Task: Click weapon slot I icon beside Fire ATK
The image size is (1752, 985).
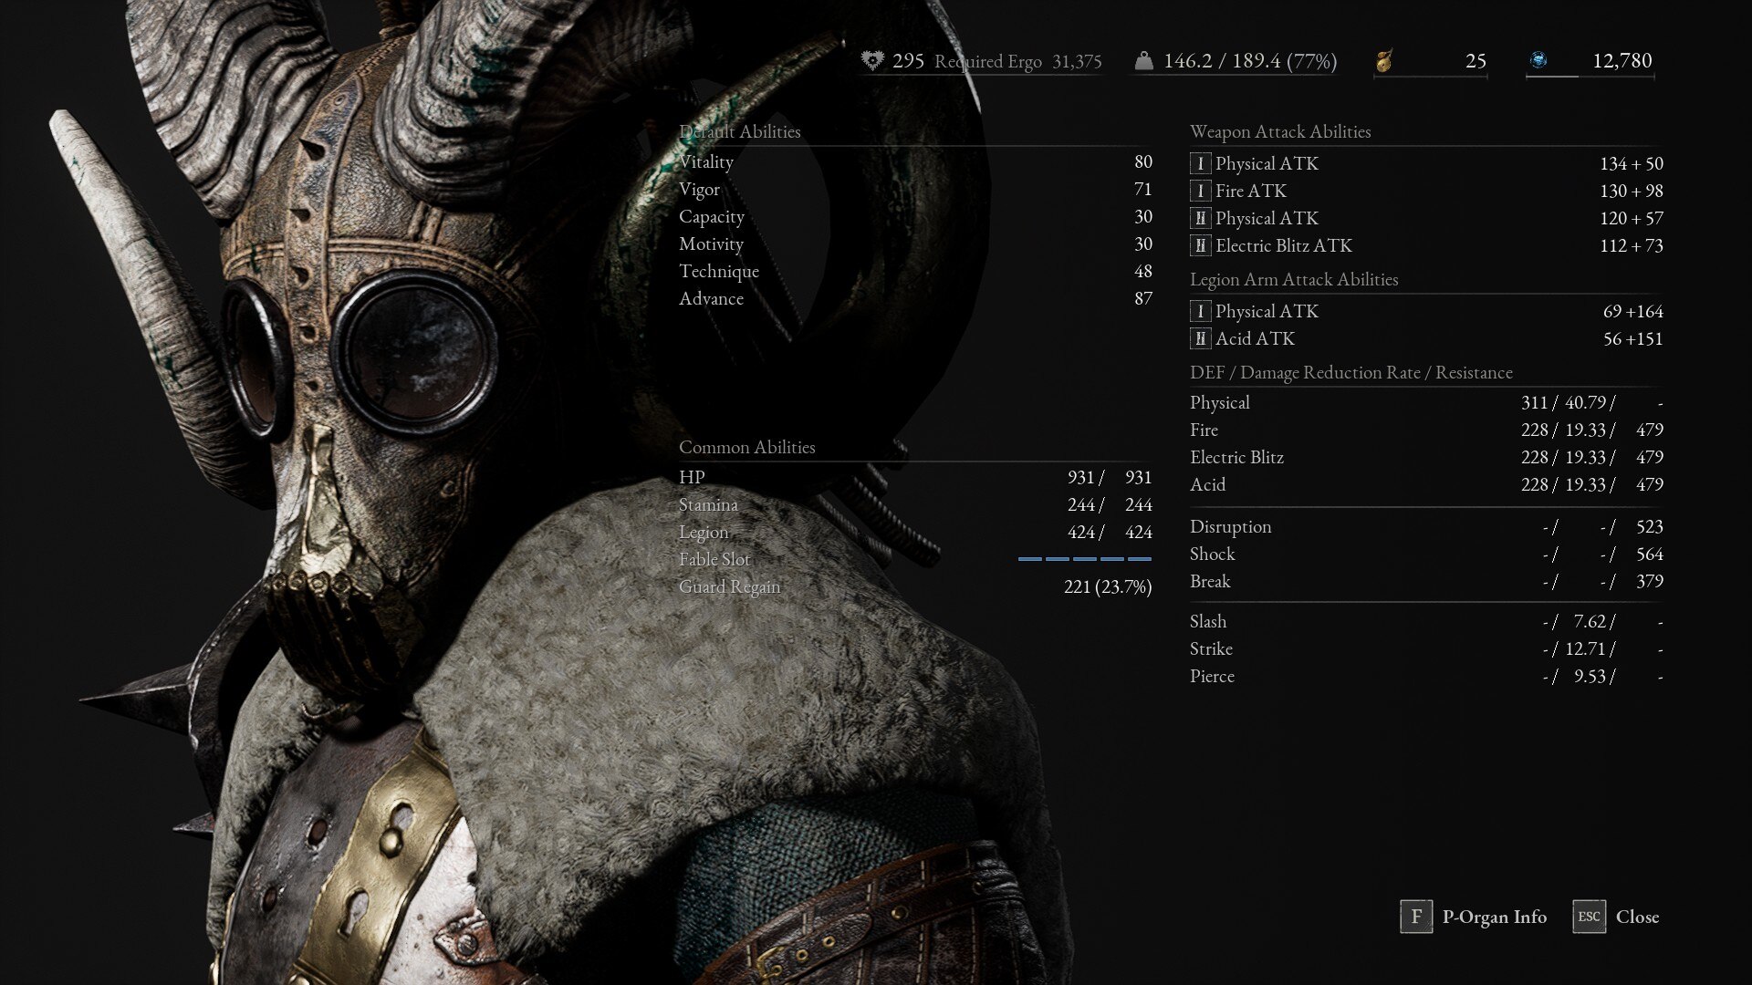Action: coord(1200,192)
